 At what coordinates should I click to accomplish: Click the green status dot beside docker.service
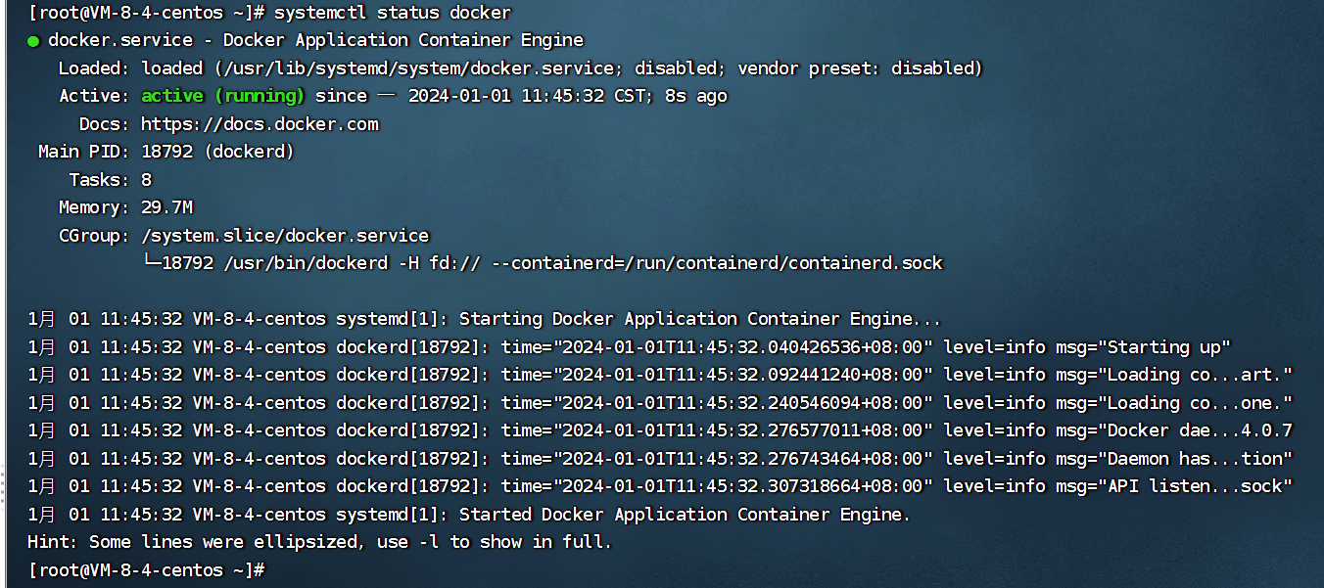coord(33,41)
